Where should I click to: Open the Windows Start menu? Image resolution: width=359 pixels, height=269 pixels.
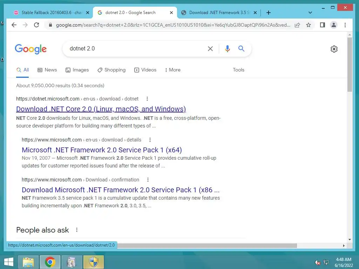click(x=9, y=262)
